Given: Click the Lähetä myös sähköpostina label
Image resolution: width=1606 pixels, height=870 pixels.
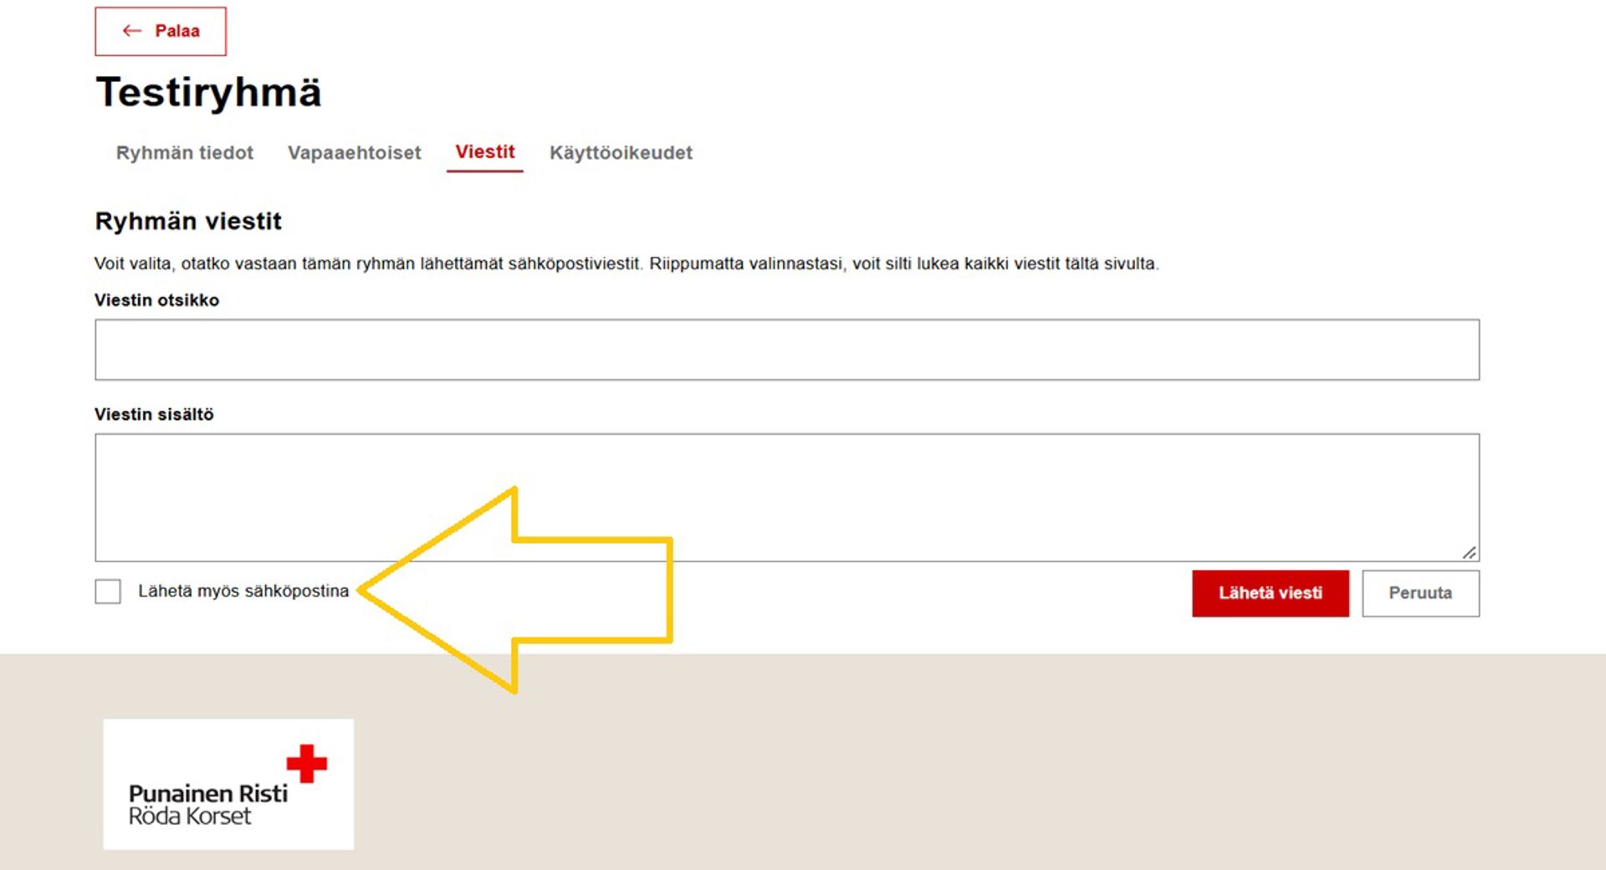Looking at the screenshot, I should (x=243, y=591).
